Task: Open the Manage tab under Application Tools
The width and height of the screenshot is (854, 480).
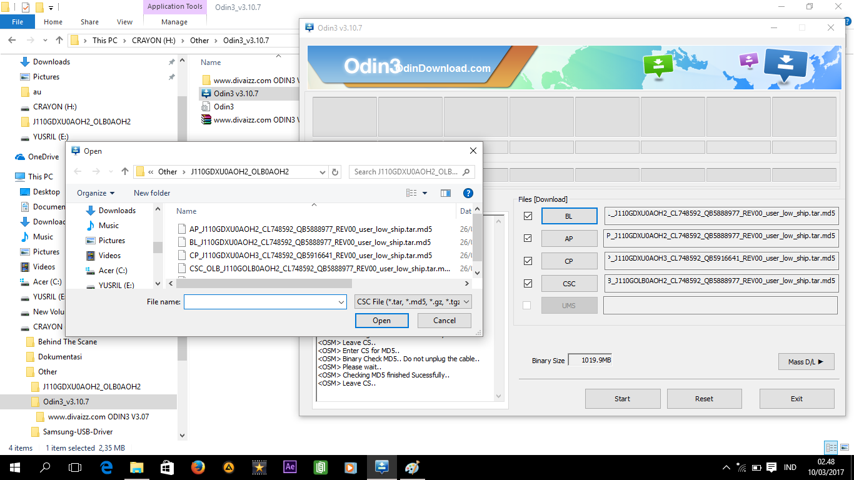Action: click(x=174, y=22)
